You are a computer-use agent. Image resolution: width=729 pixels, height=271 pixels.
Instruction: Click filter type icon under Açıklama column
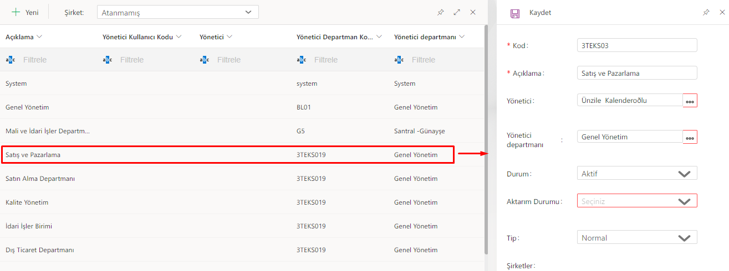click(x=11, y=60)
